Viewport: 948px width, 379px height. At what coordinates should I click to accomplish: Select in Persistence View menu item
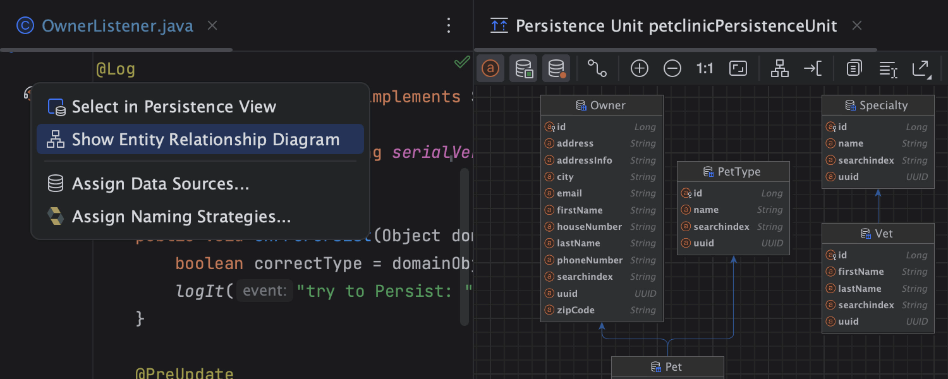174,107
